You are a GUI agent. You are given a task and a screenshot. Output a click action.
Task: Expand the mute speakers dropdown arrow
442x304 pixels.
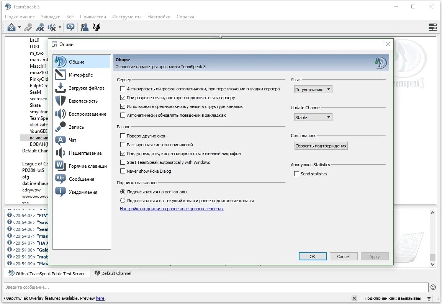click(x=60, y=27)
